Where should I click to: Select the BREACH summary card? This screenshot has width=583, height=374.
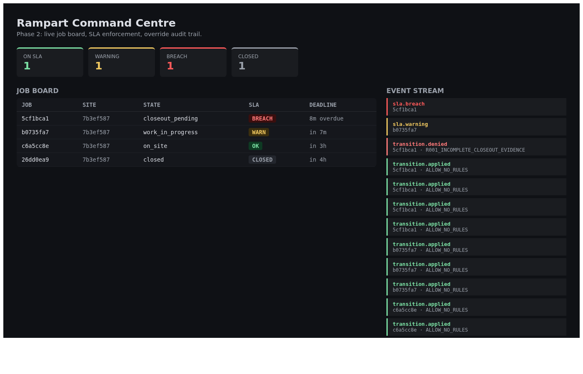pos(193,62)
